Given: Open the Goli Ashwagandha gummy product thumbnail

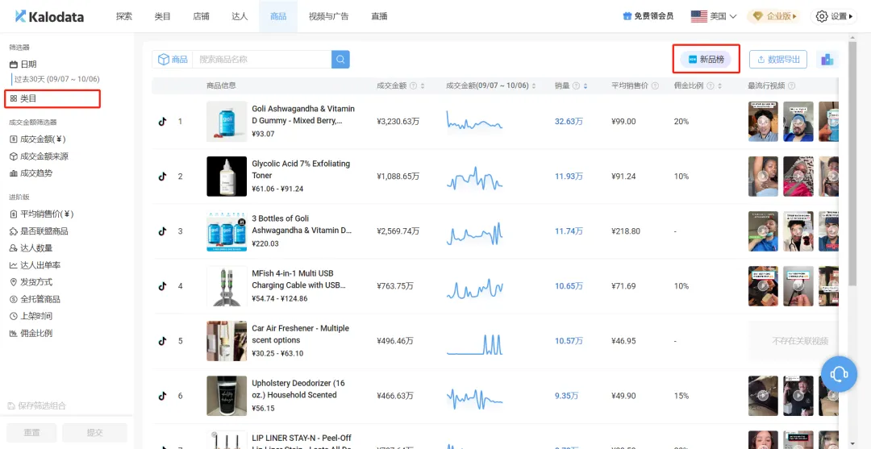Looking at the screenshot, I should [x=227, y=122].
